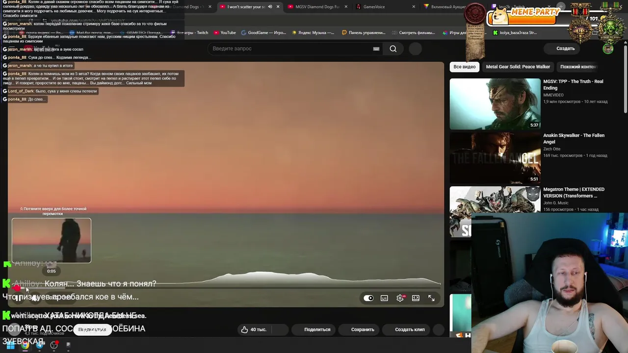
Task: Open 'Megatron Theme | EXTENDED VERSION' title
Action: click(574, 193)
